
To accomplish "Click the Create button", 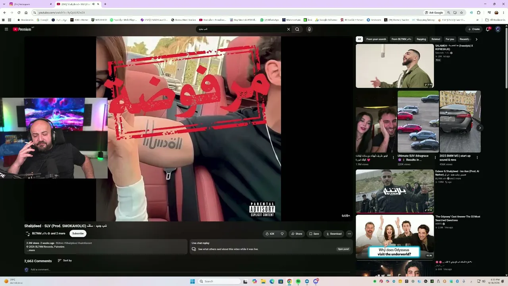I will tap(474, 29).
